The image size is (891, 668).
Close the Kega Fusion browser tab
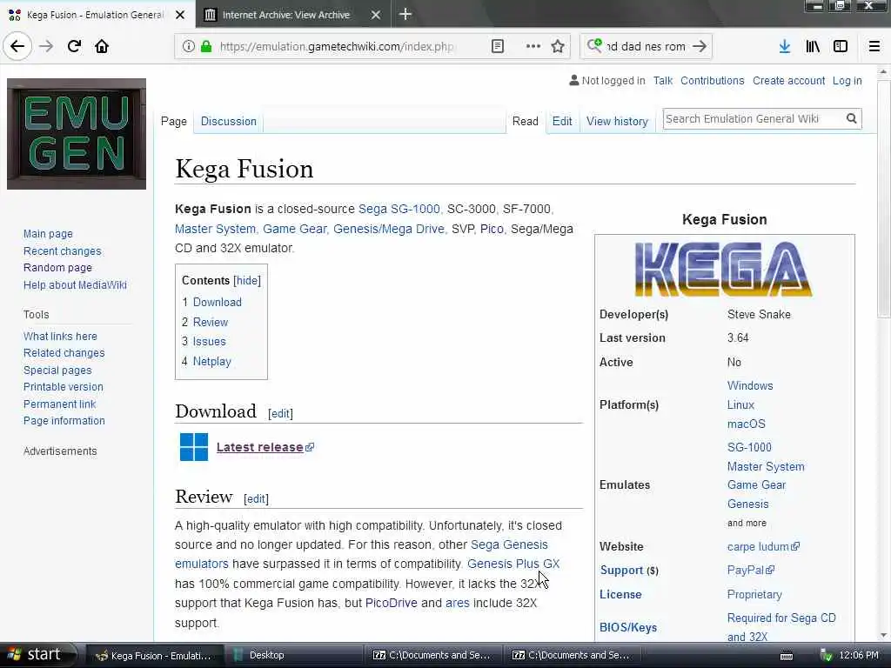(180, 15)
